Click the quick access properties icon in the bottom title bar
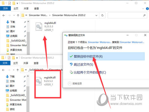The width and height of the screenshot is (149, 112). (9, 58)
